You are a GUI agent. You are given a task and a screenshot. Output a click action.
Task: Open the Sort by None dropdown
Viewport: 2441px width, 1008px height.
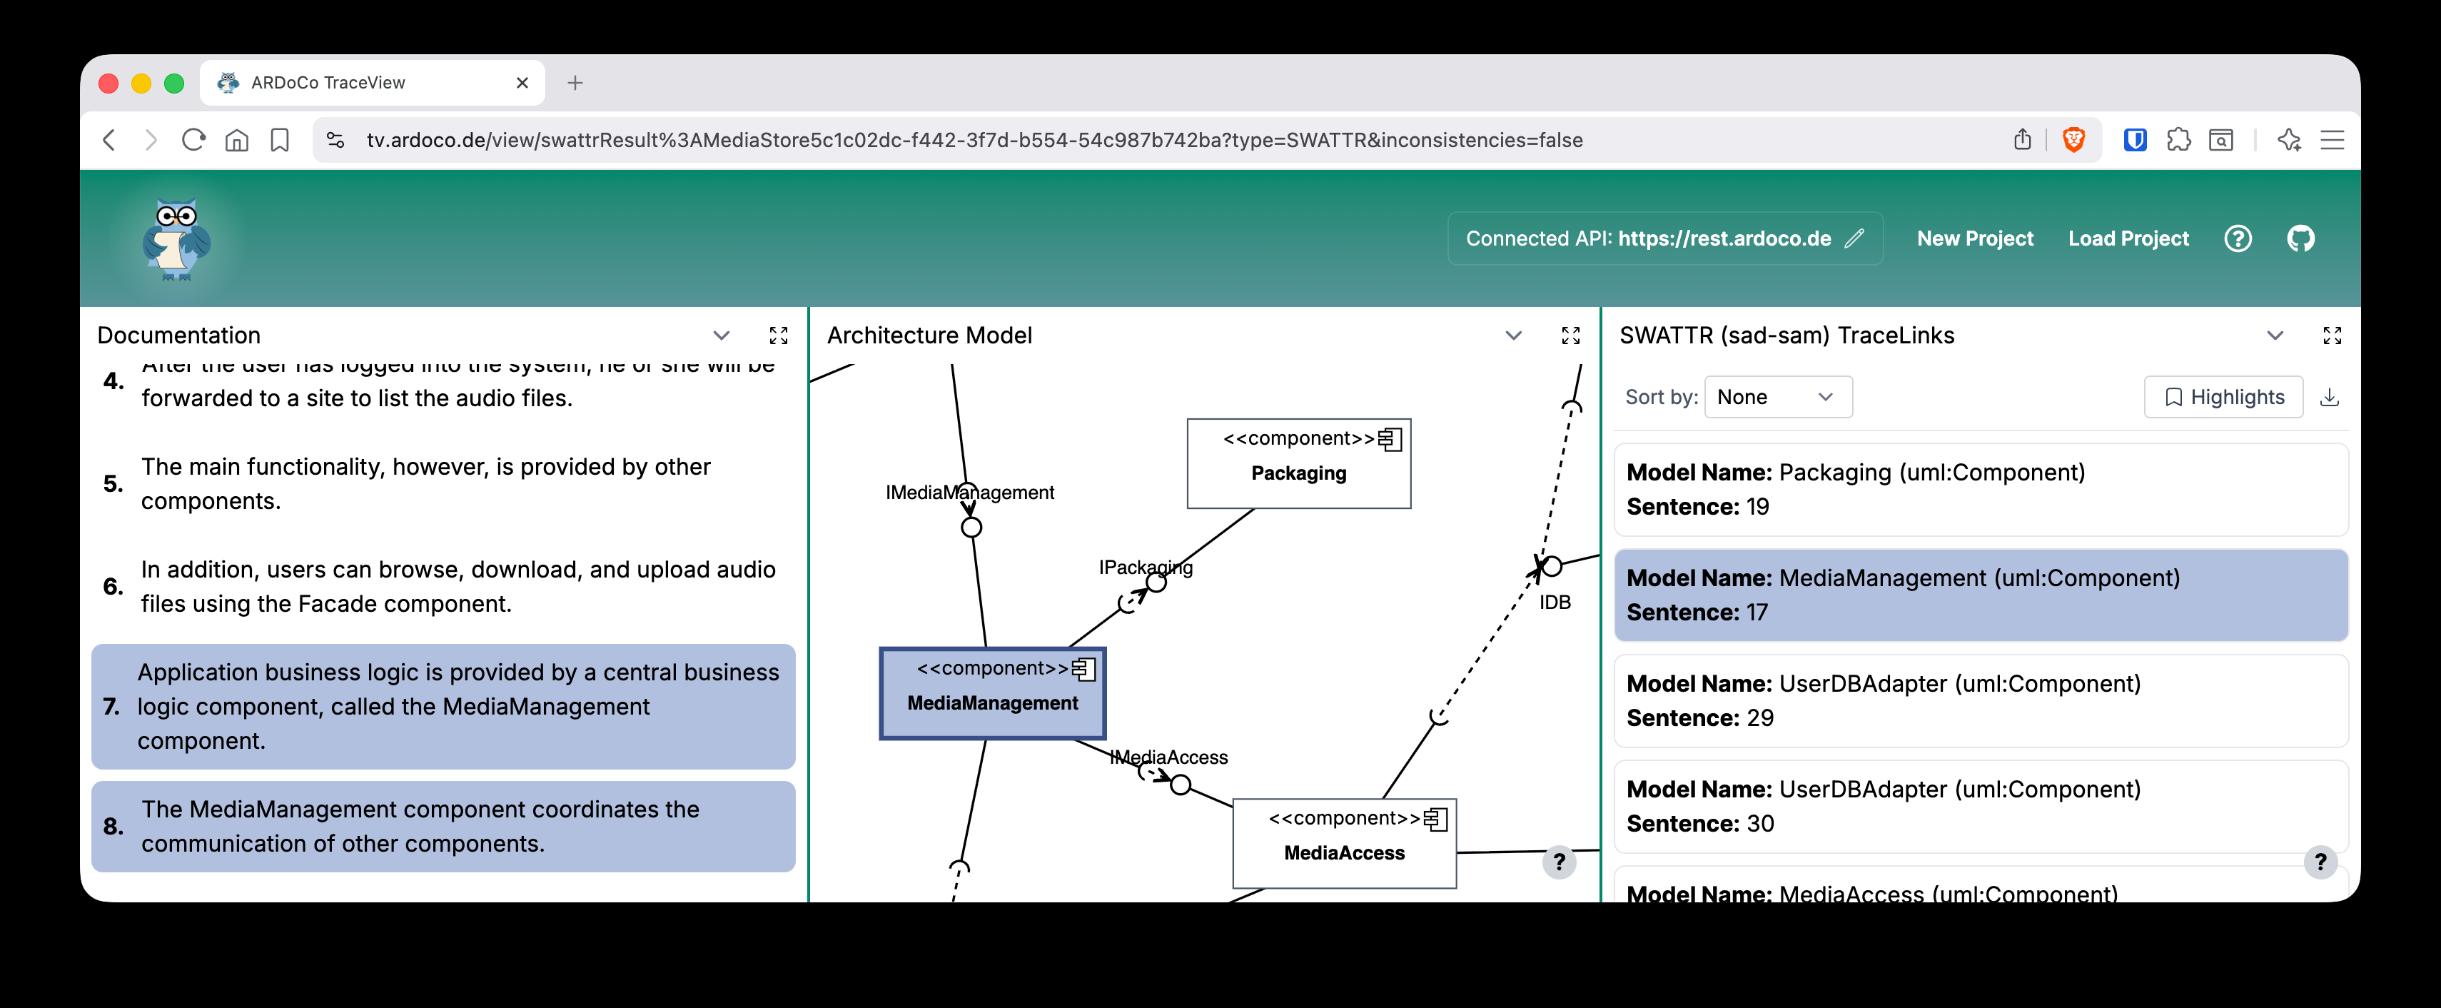1778,397
